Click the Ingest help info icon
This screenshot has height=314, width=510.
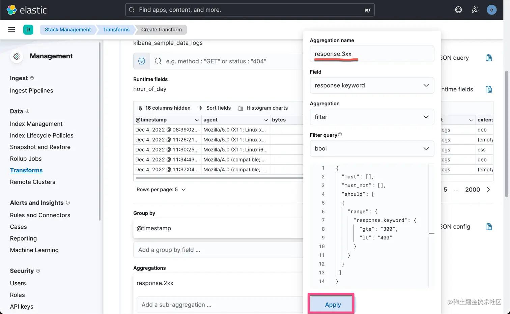point(32,78)
